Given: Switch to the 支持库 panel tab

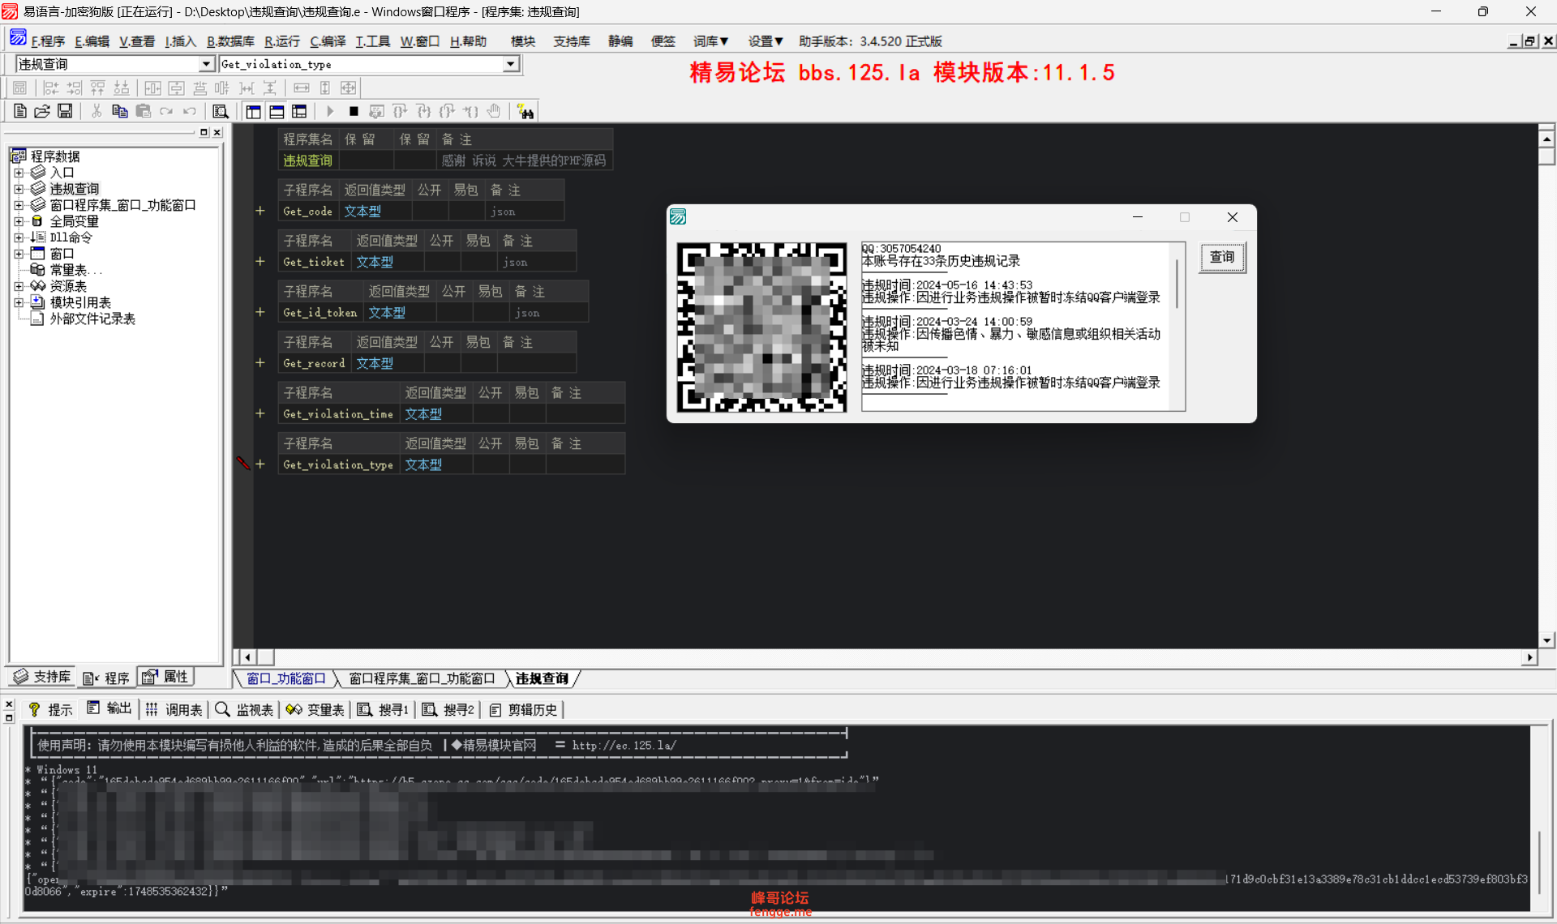Looking at the screenshot, I should point(43,677).
